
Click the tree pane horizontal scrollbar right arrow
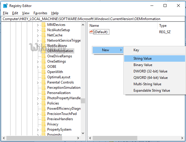pyautogui.click(x=83, y=138)
